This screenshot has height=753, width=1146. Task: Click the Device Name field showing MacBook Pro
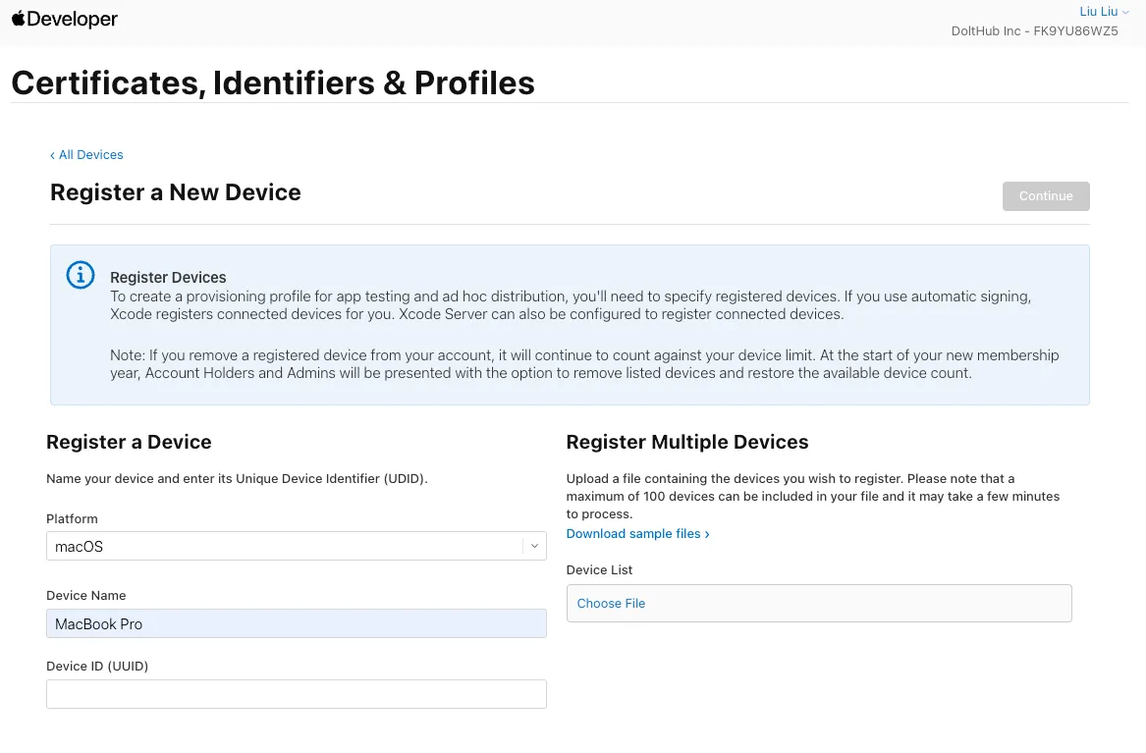(297, 623)
